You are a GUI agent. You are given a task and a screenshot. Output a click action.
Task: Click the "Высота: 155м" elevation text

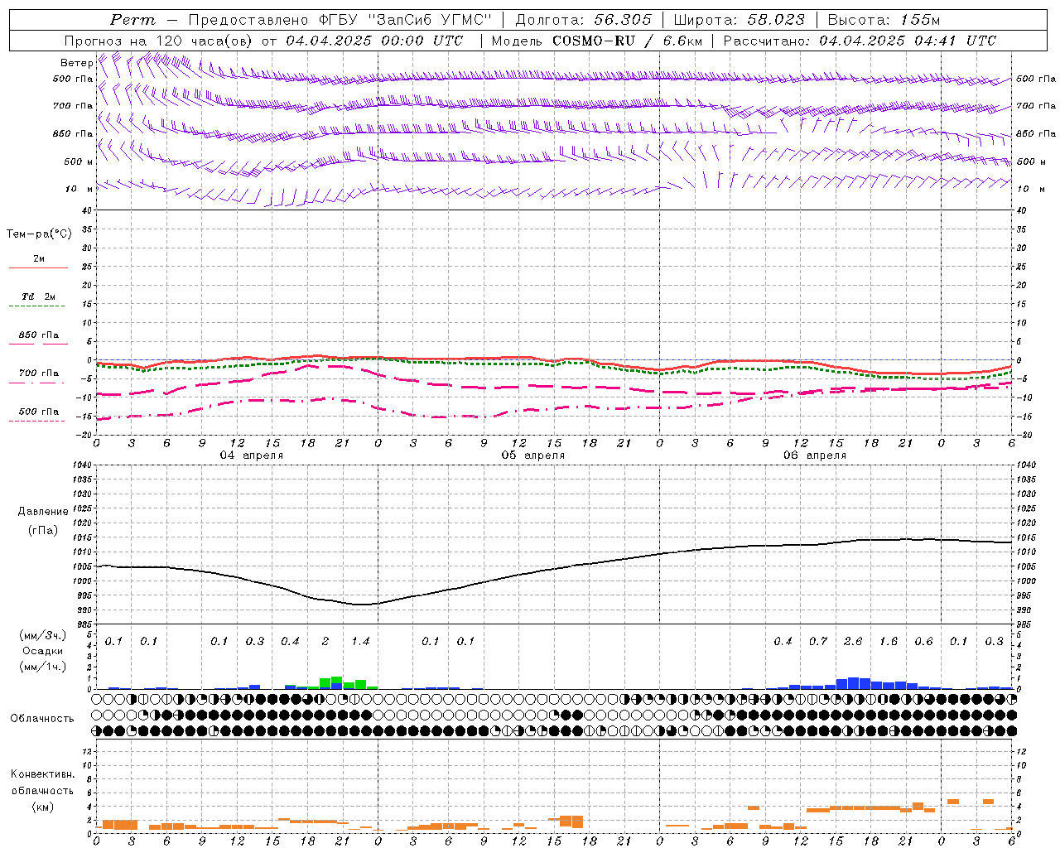(884, 20)
